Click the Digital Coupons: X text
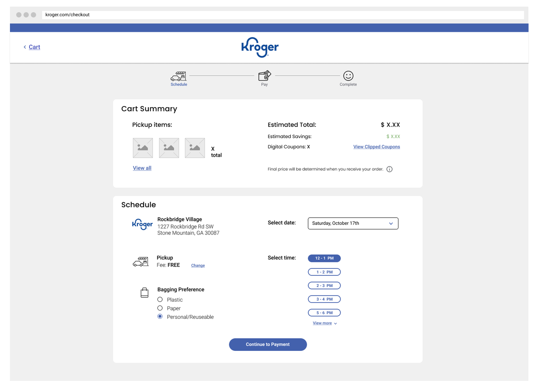The height and width of the screenshot is (381, 538). [289, 147]
